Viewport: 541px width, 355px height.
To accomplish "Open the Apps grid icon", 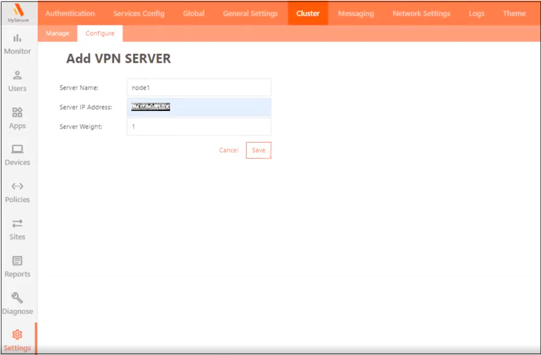I will pyautogui.click(x=17, y=112).
